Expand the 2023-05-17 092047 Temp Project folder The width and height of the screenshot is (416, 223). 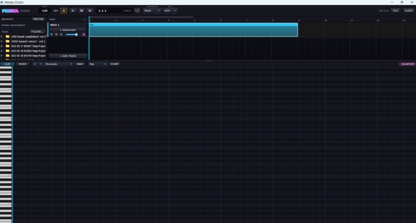[2, 46]
